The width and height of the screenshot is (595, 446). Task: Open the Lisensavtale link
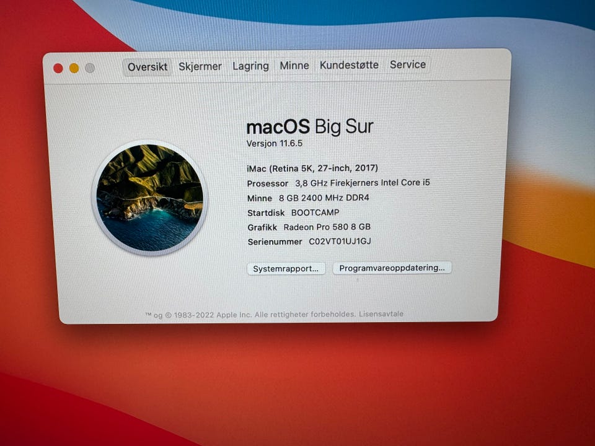(x=381, y=314)
